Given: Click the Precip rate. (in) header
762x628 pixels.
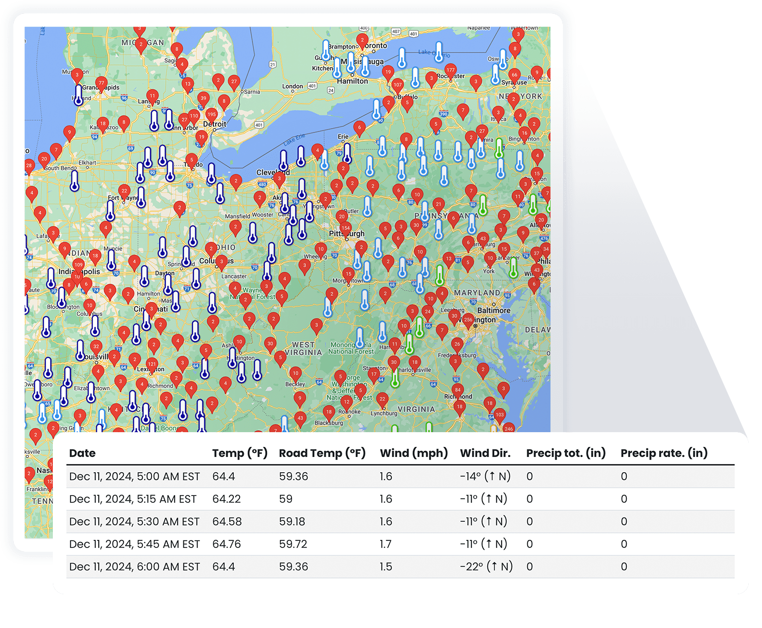Looking at the screenshot, I should [x=664, y=455].
